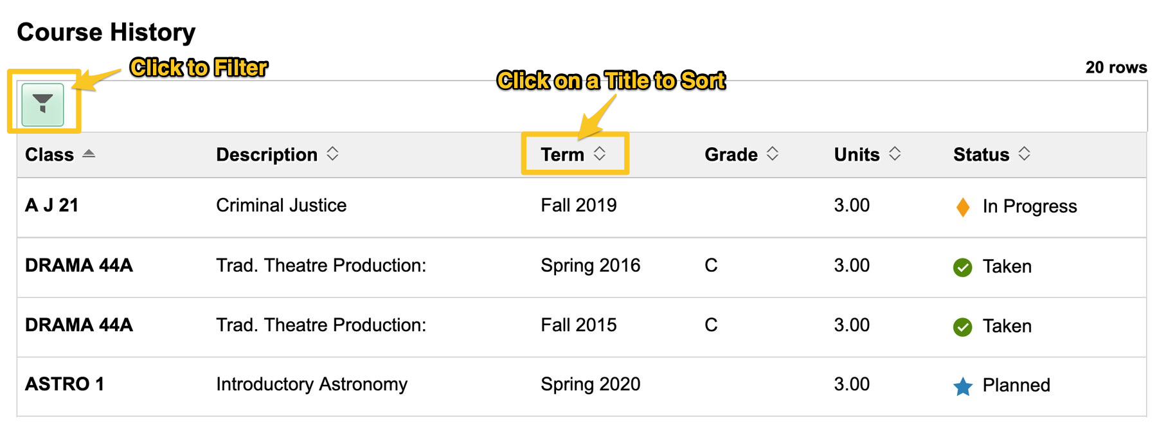Screen dimensions: 1157x423
Task: Click the green Taken checkmark for Fall 2015
Action: click(962, 327)
